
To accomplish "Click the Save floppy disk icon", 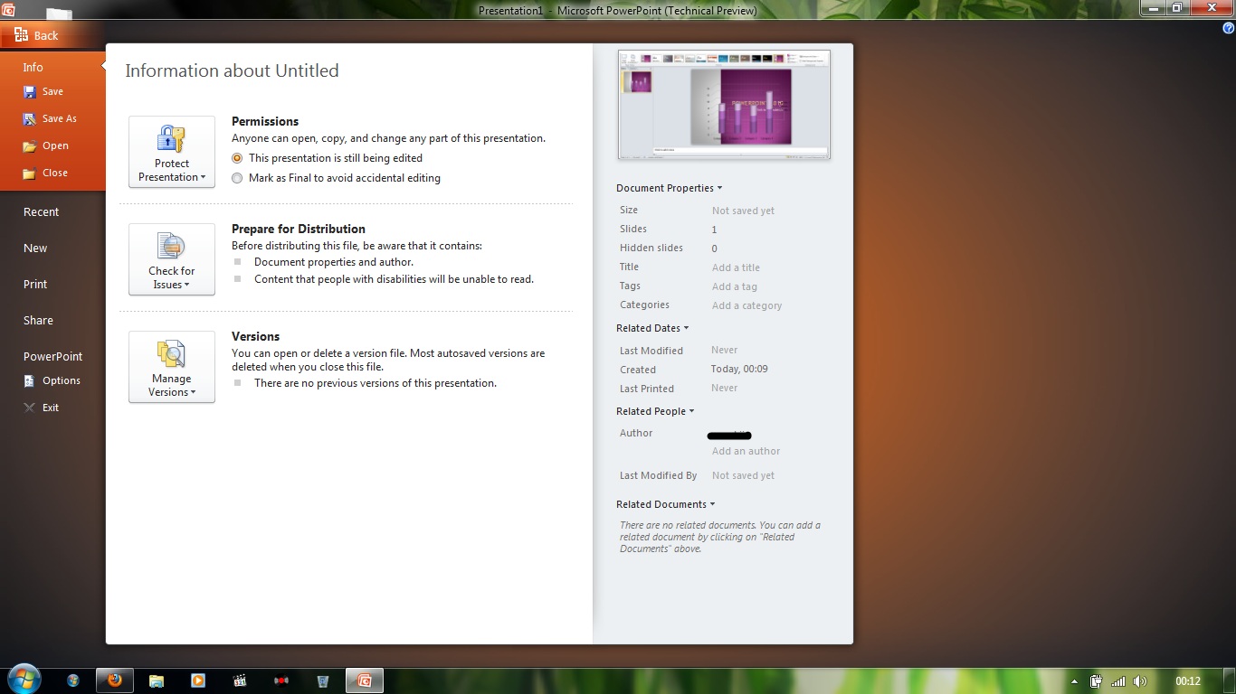I will tap(30, 91).
